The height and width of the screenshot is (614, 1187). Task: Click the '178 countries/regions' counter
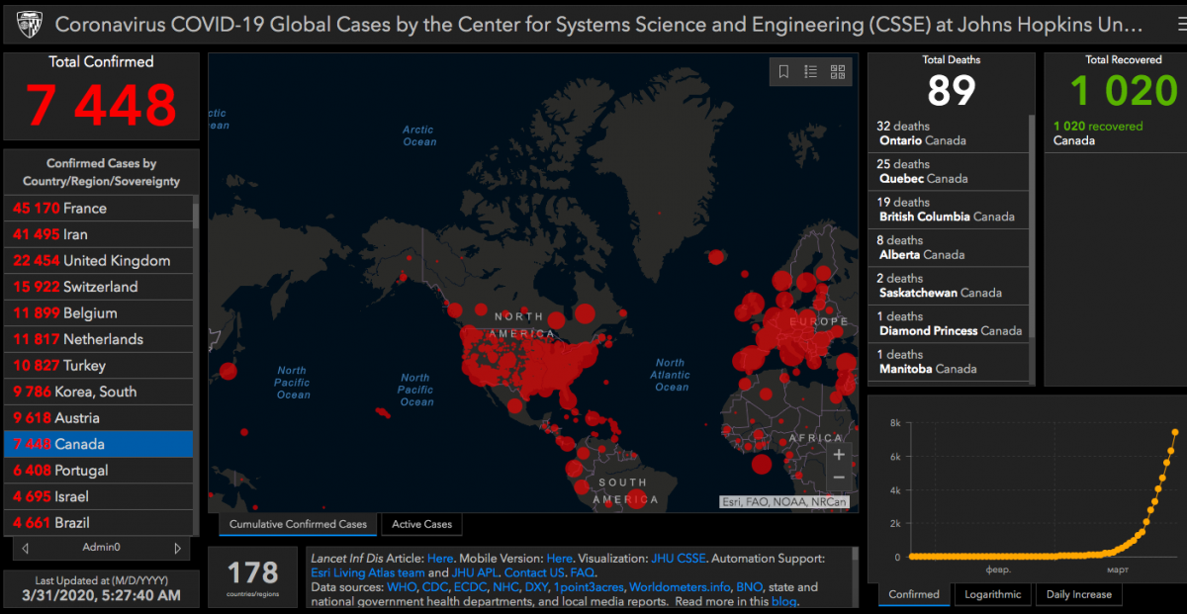click(x=253, y=577)
